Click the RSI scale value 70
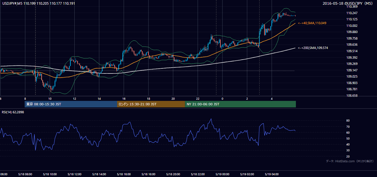 pyautogui.click(x=348, y=127)
